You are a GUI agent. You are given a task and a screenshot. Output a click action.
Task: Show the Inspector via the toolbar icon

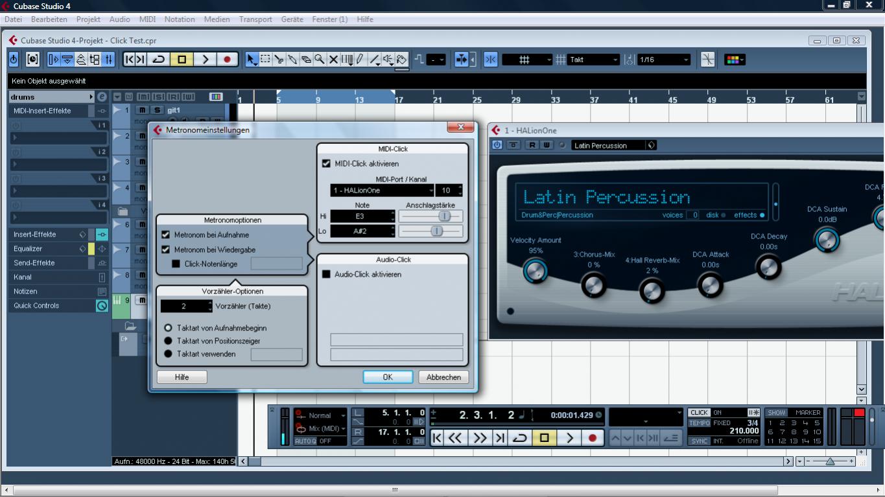(53, 59)
